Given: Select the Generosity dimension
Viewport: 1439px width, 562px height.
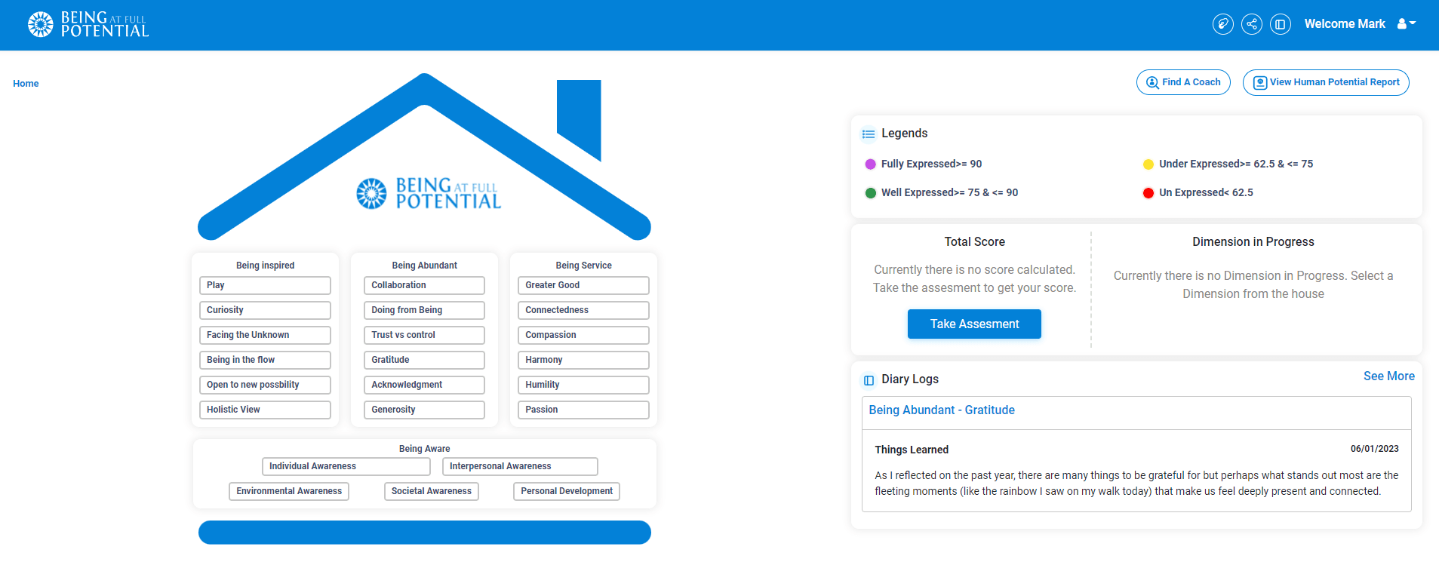Looking at the screenshot, I should 424,410.
